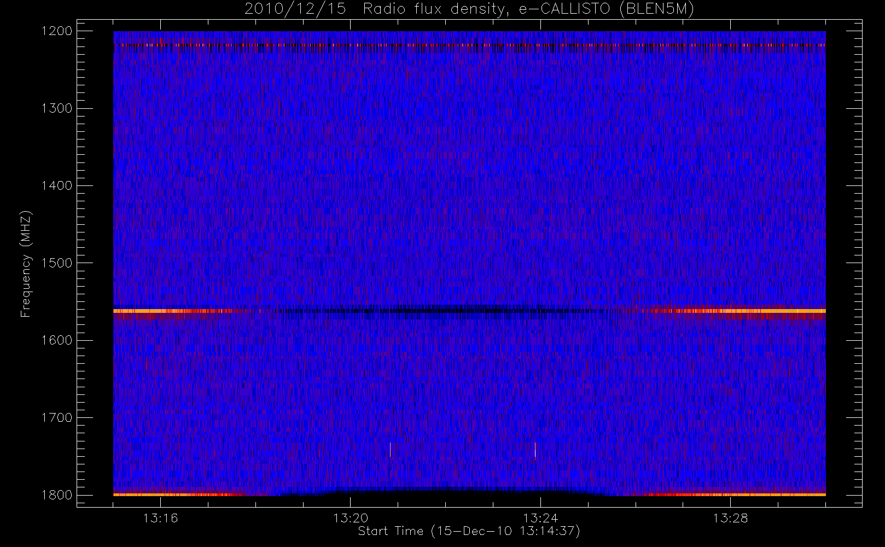Click the 13:28 time tick label
This screenshot has height=547, width=885.
pos(730,518)
